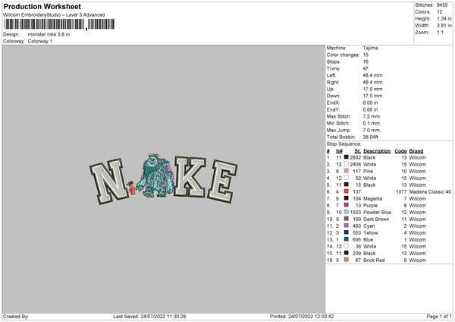
Task: Click the Colors value 12
Action: click(440, 12)
